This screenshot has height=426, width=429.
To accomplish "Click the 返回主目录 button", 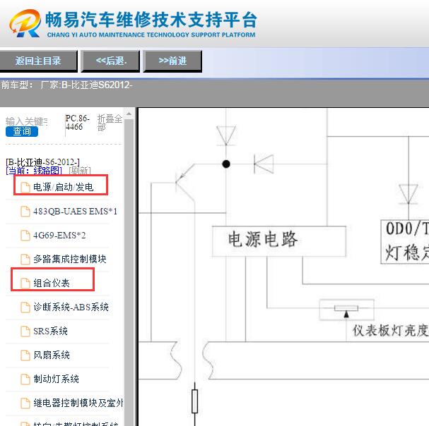I will pyautogui.click(x=38, y=61).
